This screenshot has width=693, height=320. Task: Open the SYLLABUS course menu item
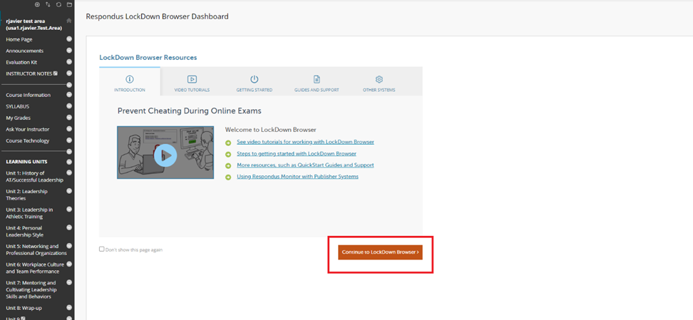pos(18,106)
